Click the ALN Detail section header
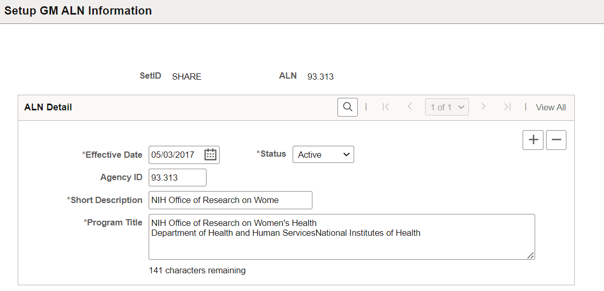Image resolution: width=604 pixels, height=291 pixels. (x=49, y=107)
